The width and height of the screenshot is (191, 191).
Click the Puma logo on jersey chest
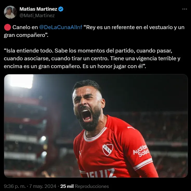(x=80, y=154)
